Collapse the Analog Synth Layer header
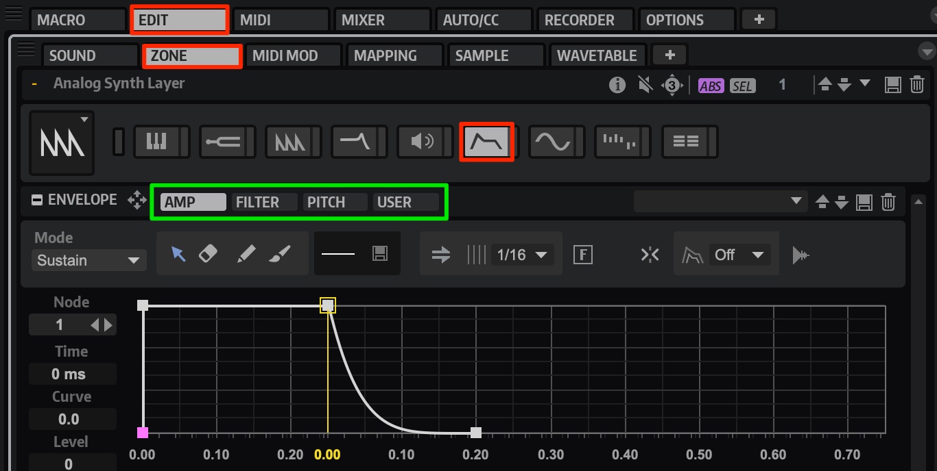Image resolution: width=937 pixels, height=471 pixels. tap(34, 84)
